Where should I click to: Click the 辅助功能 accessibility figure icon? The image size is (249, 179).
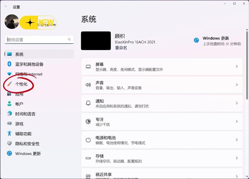point(9,134)
